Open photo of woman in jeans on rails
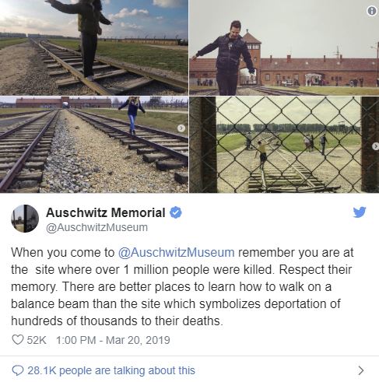 pyautogui.click(x=94, y=145)
